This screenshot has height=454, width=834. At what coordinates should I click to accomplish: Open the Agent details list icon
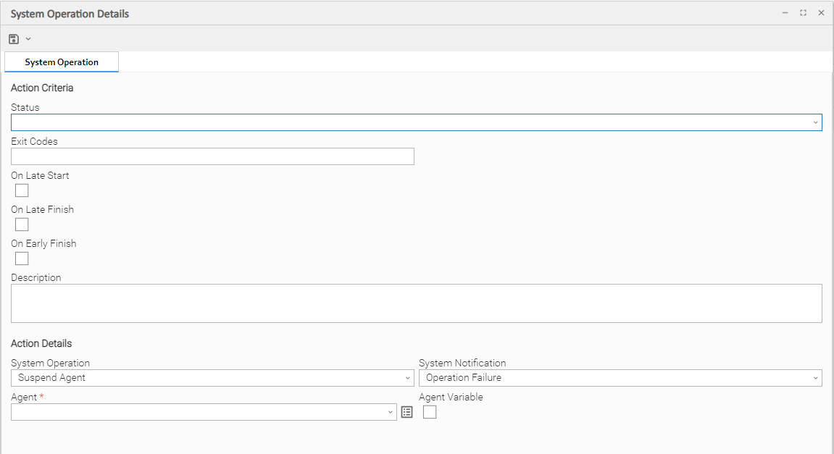pos(406,412)
